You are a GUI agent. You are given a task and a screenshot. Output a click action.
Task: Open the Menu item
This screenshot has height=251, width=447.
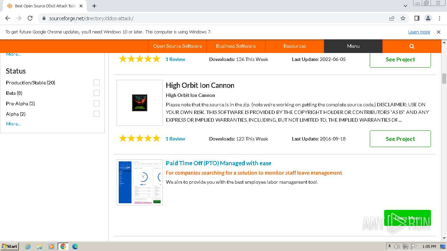(x=353, y=46)
